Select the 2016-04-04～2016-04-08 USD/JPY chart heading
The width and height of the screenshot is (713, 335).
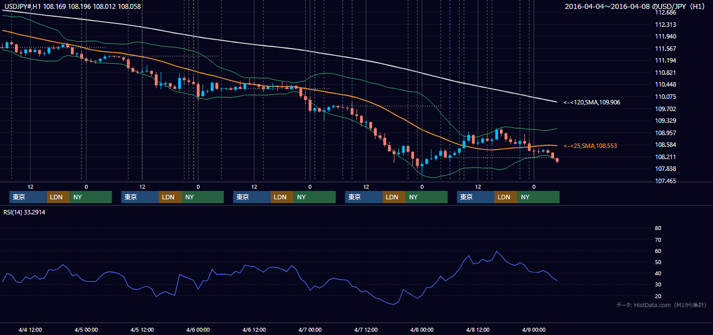[x=635, y=7]
